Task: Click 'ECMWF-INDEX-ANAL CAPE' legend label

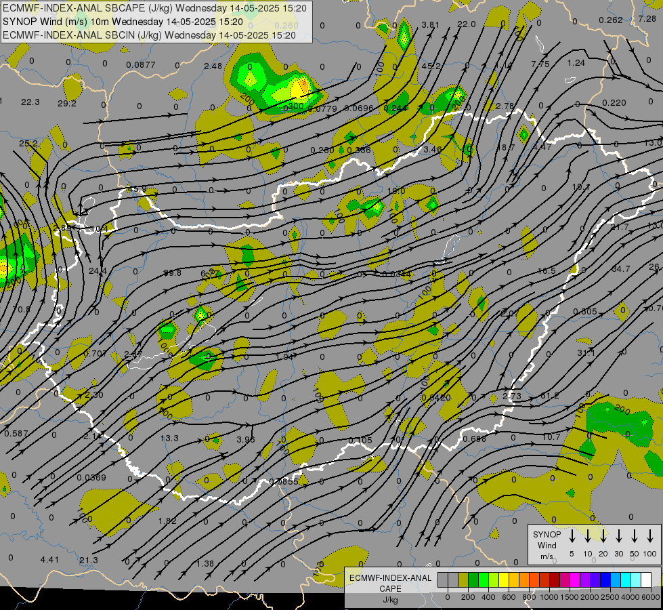Action: pos(390,584)
